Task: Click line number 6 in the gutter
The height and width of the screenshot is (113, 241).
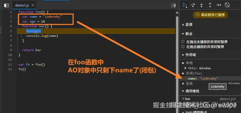Action: 11,36
